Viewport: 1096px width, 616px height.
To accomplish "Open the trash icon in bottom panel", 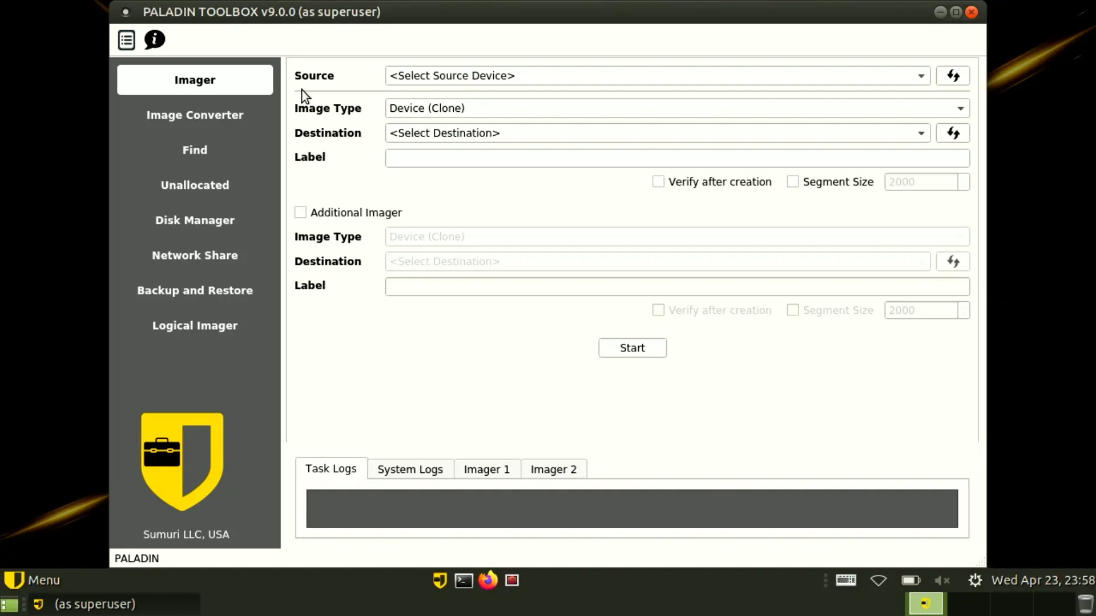I will (1085, 604).
